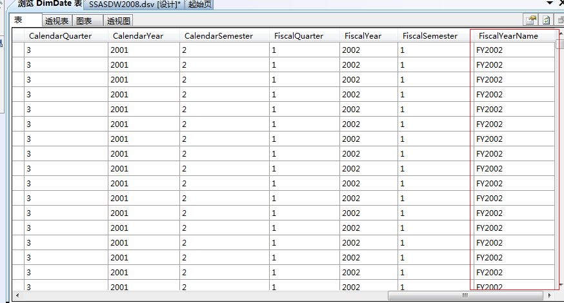Click the vertical scrollbar down arrow

[561, 285]
